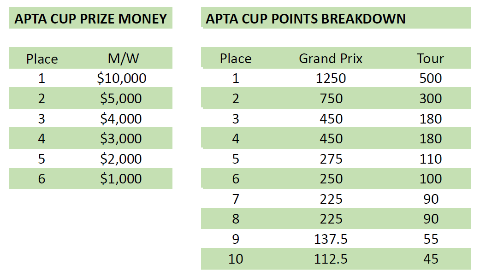Select the Grand Prix column header
Screen dimensions: 480x277
click(x=331, y=59)
